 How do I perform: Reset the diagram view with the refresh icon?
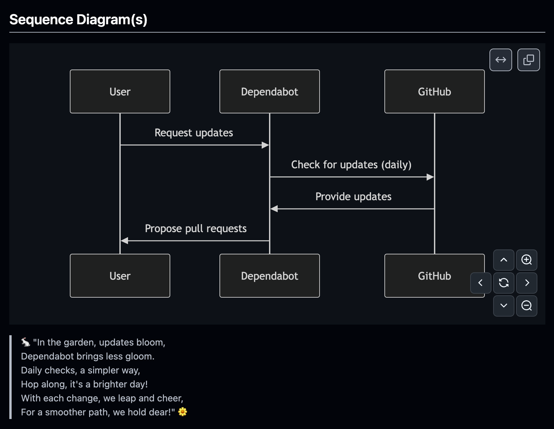pyautogui.click(x=503, y=283)
